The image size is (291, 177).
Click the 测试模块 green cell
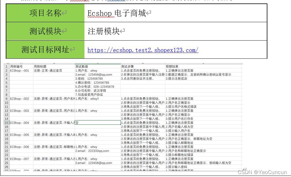tap(45, 31)
